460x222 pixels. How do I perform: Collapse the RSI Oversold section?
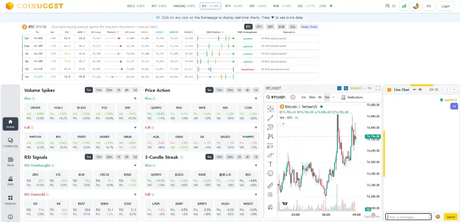135,195
